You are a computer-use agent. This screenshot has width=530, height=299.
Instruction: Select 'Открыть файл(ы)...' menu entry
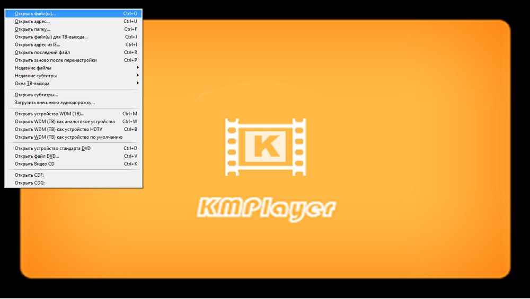[73, 14]
